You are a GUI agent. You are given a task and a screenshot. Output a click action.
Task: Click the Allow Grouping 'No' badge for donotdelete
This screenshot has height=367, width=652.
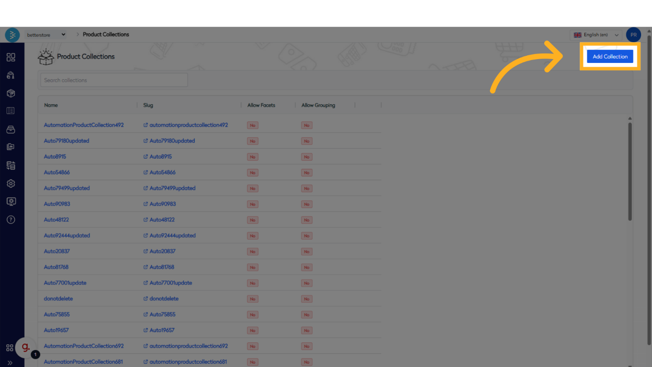pos(307,299)
